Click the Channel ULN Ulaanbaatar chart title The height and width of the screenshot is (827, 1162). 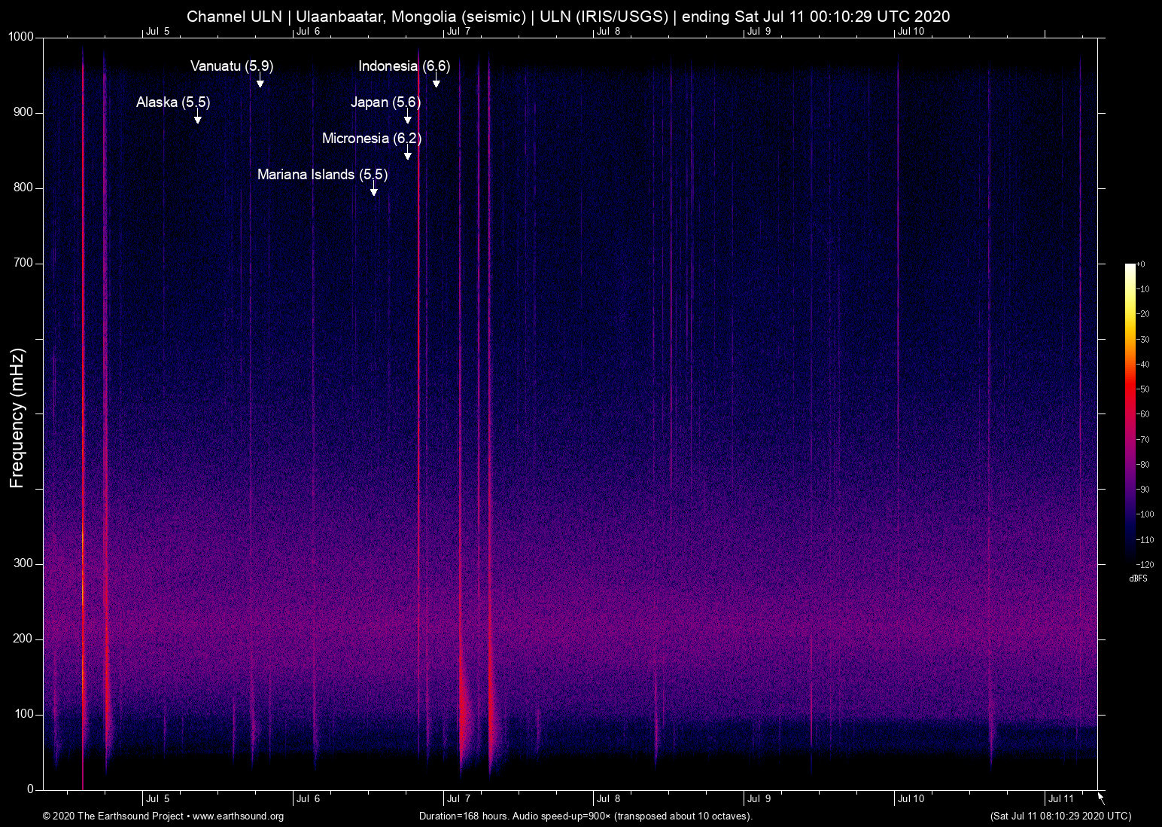[x=568, y=17]
